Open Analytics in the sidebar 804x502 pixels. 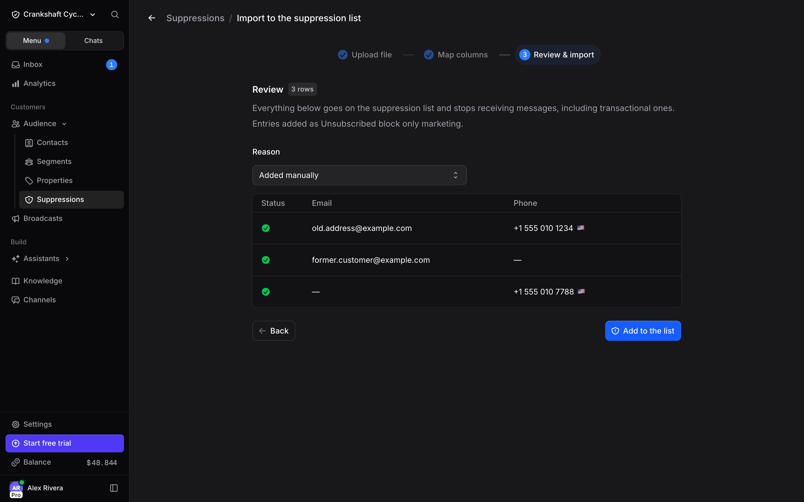[65, 83]
